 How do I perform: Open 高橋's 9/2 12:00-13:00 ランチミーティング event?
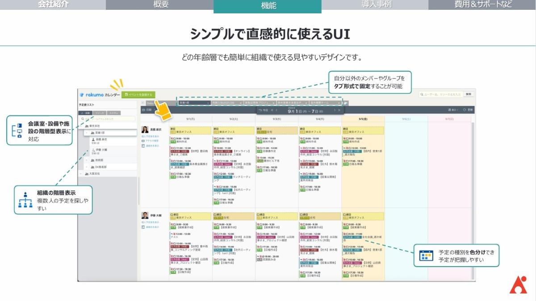234,177
